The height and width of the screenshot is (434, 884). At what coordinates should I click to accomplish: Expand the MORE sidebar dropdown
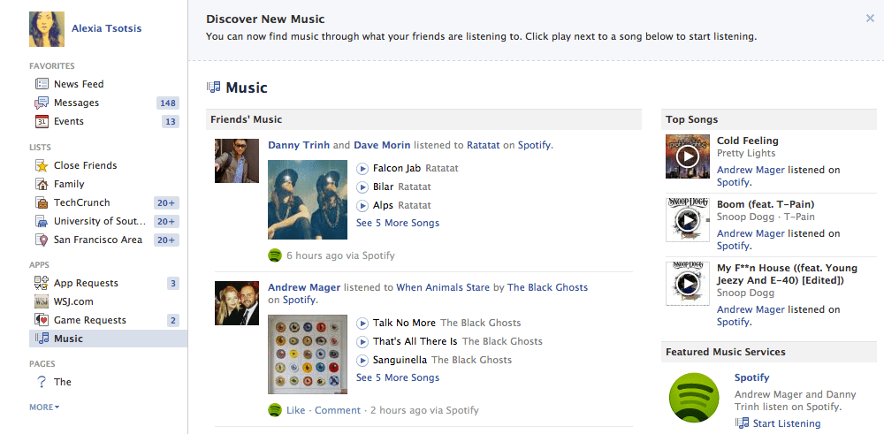point(44,407)
